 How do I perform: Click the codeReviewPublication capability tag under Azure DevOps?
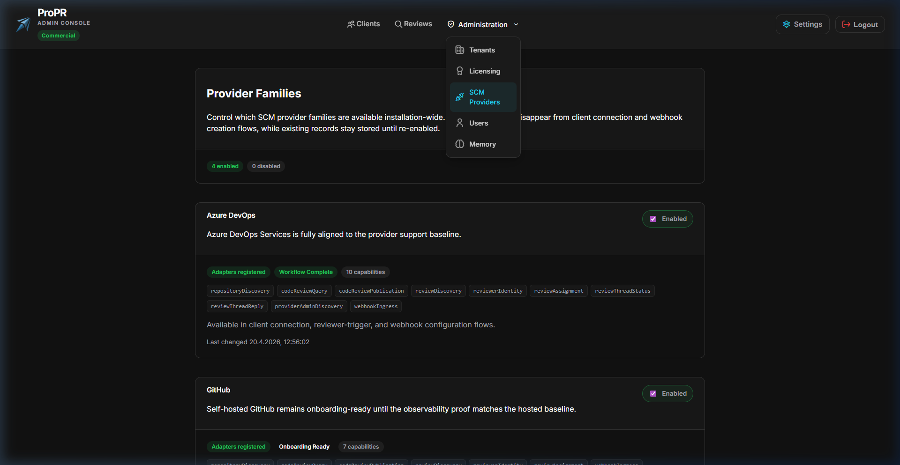[371, 291]
